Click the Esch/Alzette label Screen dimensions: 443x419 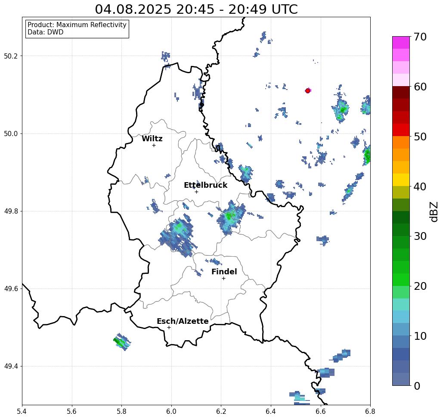tap(183, 321)
